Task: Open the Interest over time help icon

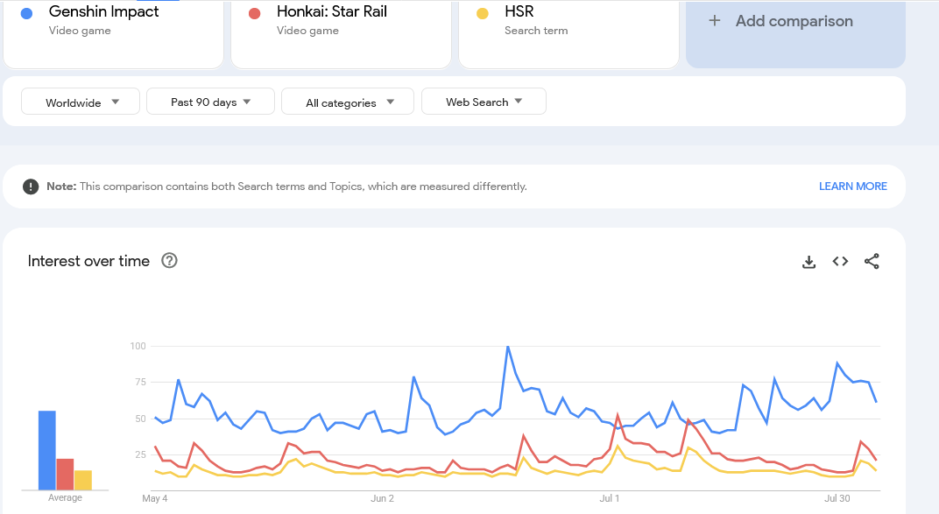Action: [x=169, y=261]
